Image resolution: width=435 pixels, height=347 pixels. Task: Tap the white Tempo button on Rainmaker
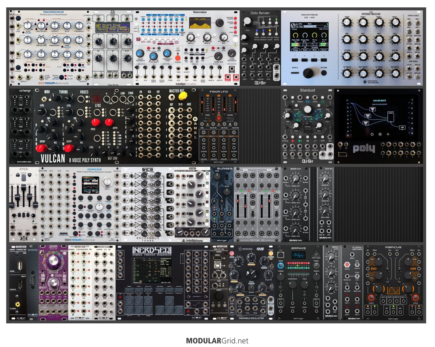pyautogui.click(x=236, y=39)
